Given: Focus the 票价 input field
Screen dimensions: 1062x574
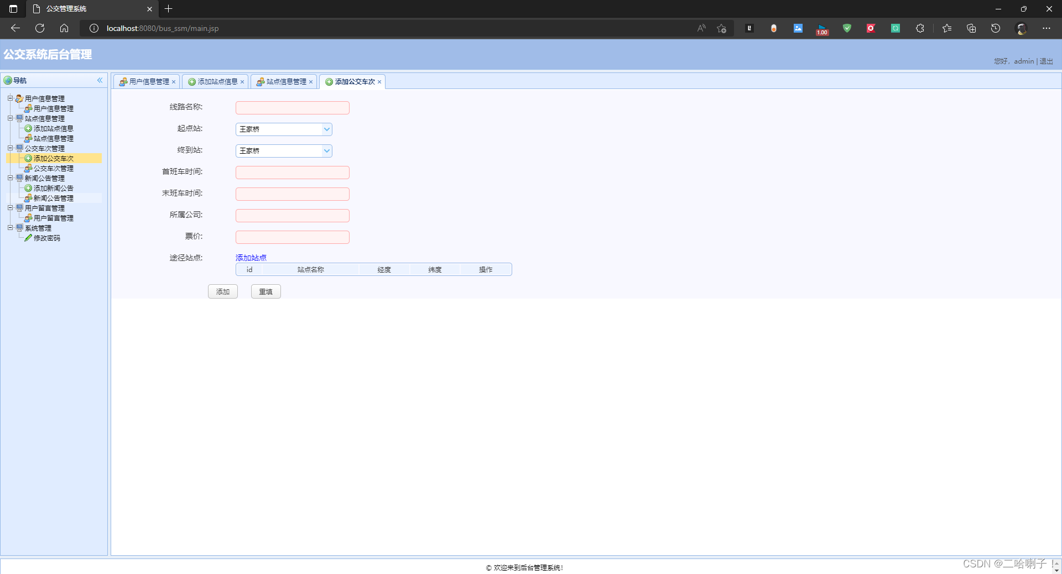Looking at the screenshot, I should coord(293,237).
